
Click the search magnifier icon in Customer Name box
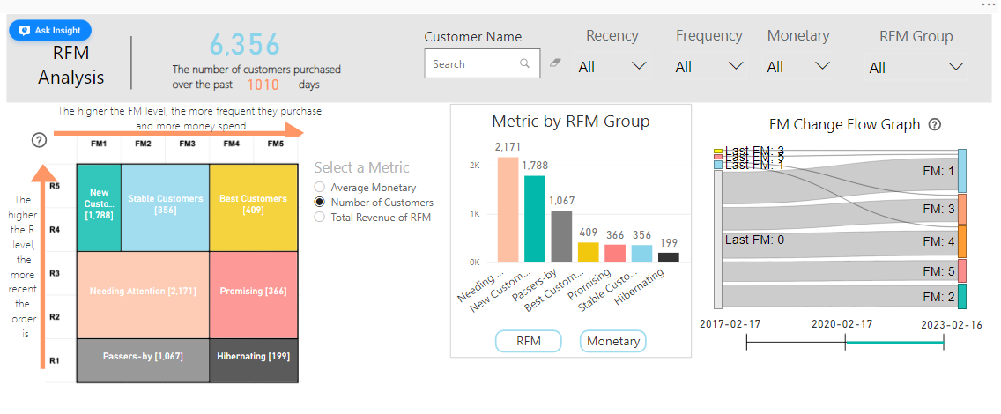[525, 63]
